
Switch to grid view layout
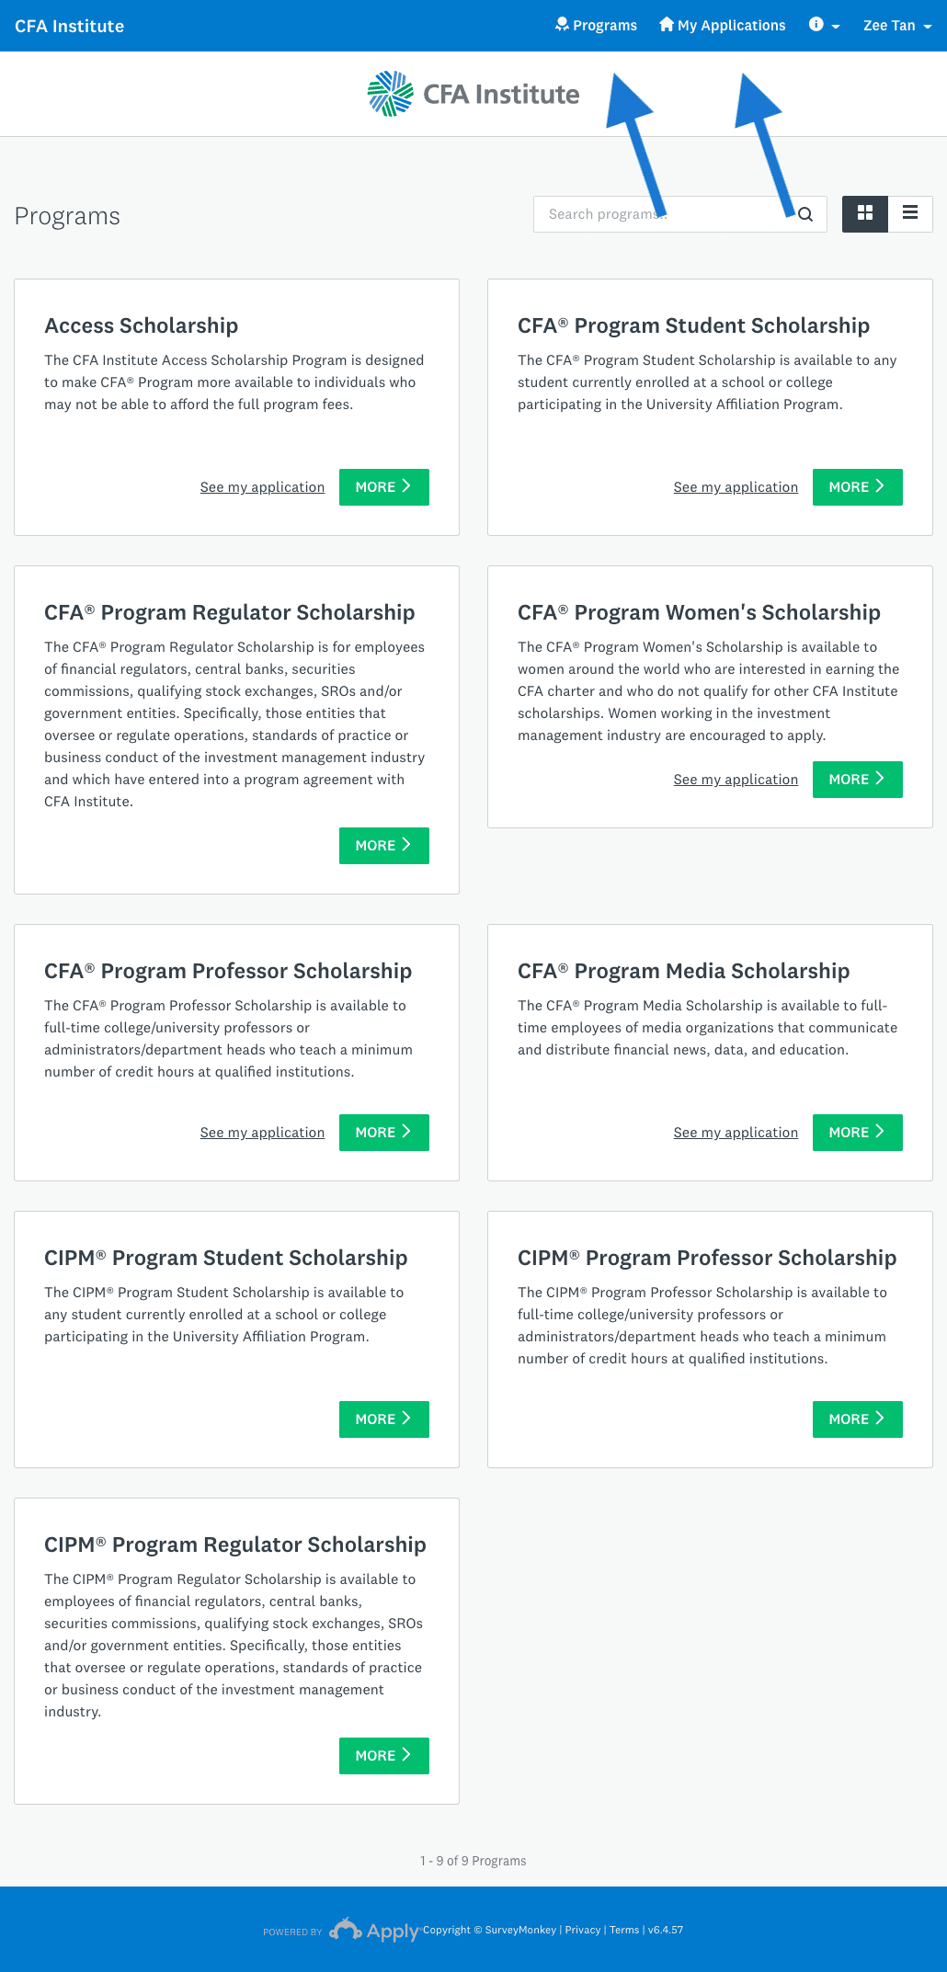pos(865,213)
